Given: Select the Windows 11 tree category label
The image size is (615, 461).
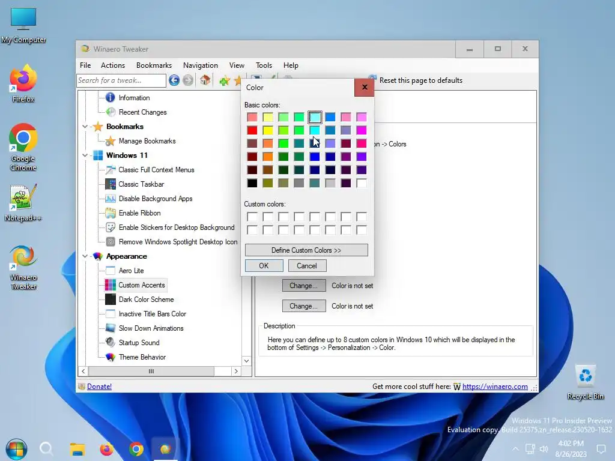Looking at the screenshot, I should pyautogui.click(x=127, y=155).
